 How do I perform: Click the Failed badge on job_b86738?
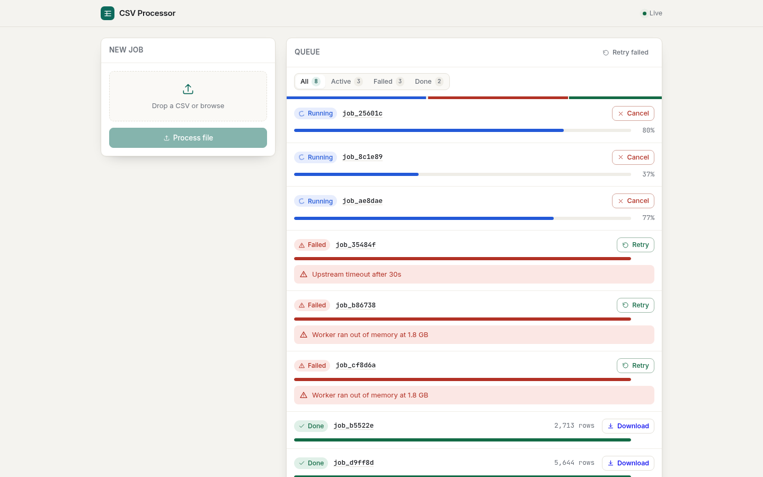coord(312,305)
